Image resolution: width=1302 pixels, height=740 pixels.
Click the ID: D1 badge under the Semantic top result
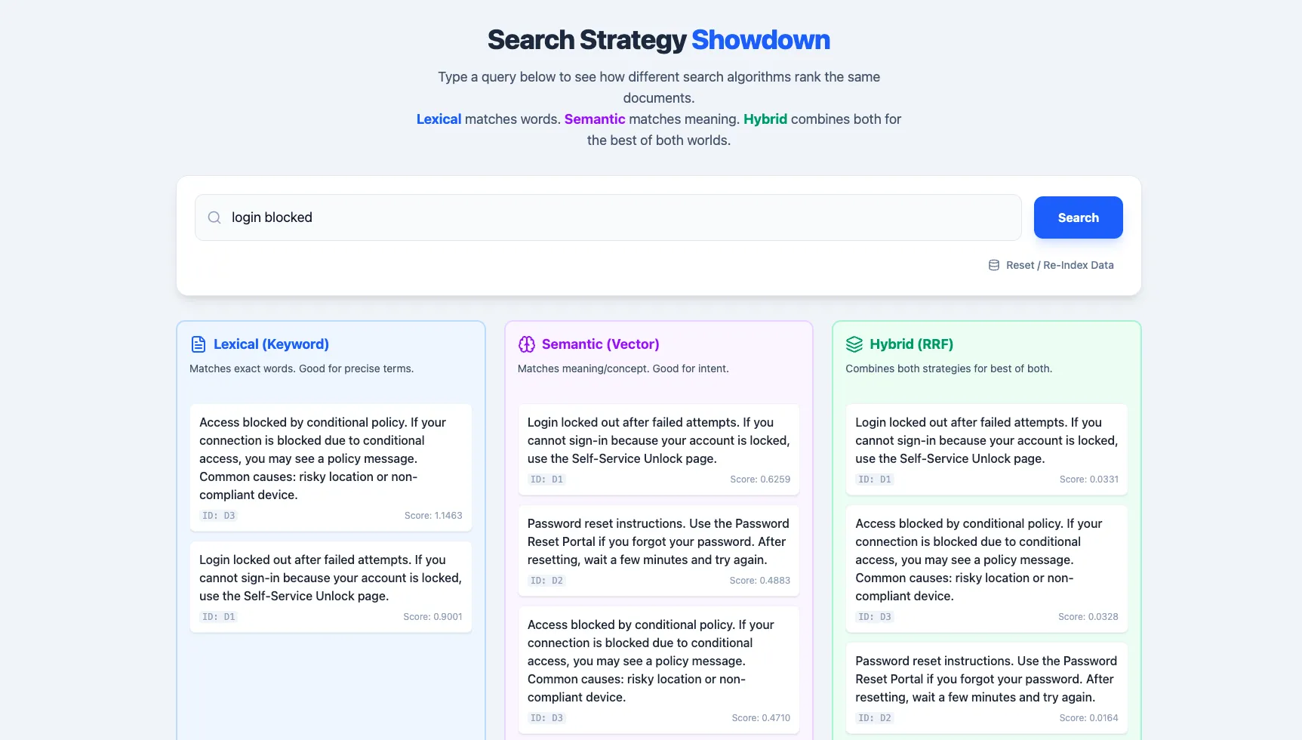546,479
